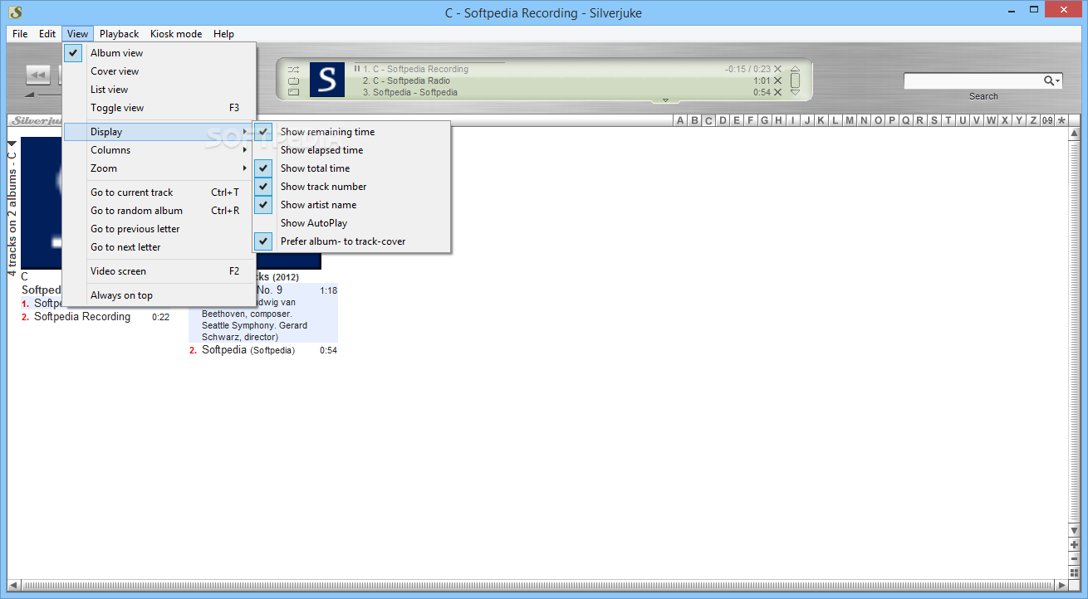Image resolution: width=1088 pixels, height=599 pixels.
Task: Select 'Softpedia Recording' track row in album list
Action: (96, 317)
